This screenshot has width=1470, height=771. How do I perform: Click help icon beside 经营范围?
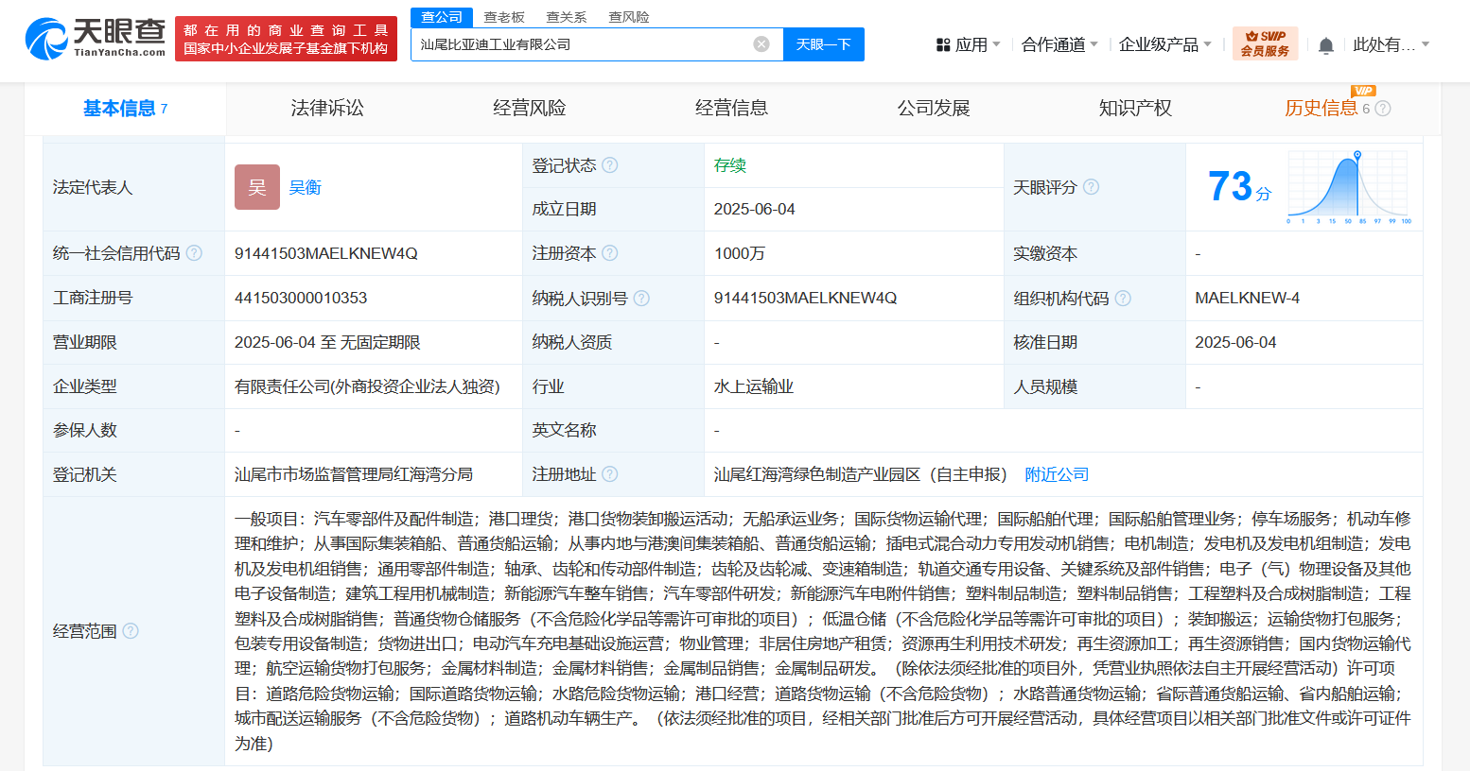[x=131, y=631]
